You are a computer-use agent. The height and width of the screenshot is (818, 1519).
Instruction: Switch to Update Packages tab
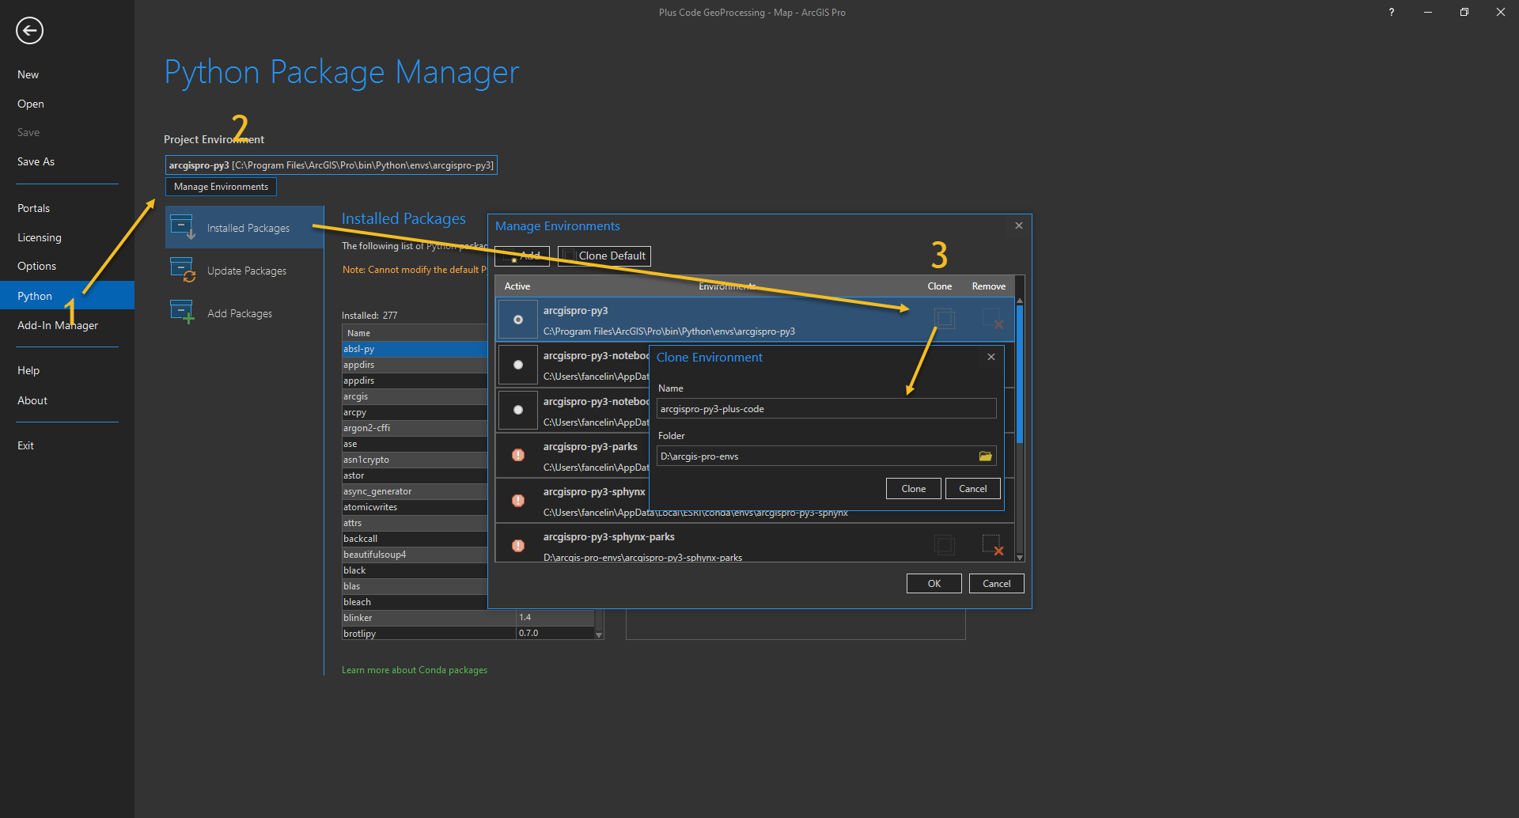point(244,271)
